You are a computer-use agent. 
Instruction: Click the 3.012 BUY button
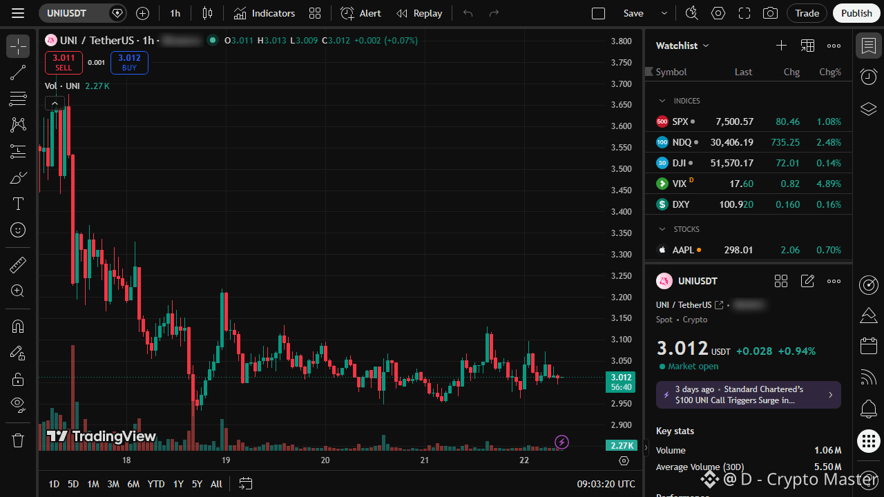(x=129, y=62)
